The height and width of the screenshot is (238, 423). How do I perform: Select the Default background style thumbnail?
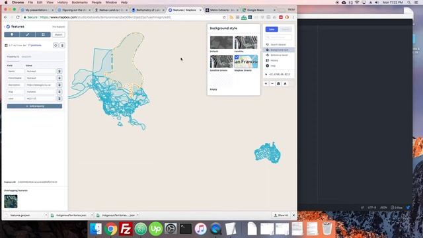pyautogui.click(x=221, y=42)
